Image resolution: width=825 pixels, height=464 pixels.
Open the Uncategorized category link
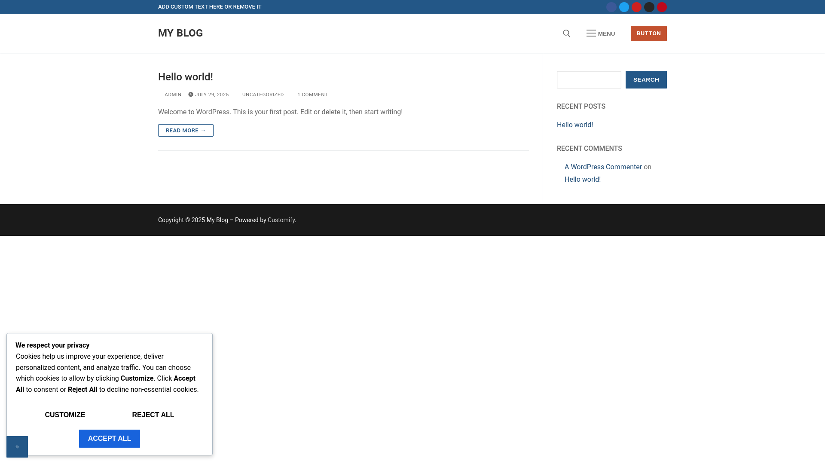coord(263,95)
